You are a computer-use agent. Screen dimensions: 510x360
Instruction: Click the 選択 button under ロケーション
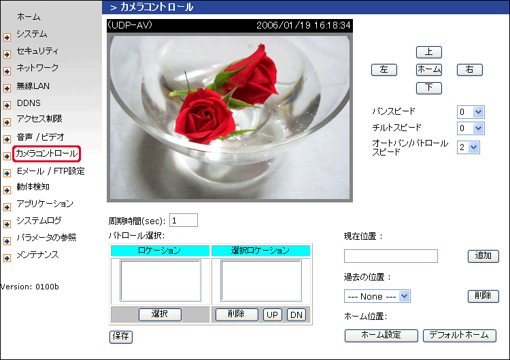(160, 314)
